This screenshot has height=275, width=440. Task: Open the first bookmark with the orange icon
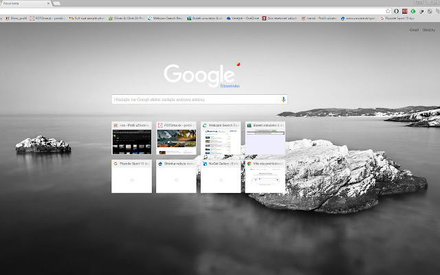16,19
